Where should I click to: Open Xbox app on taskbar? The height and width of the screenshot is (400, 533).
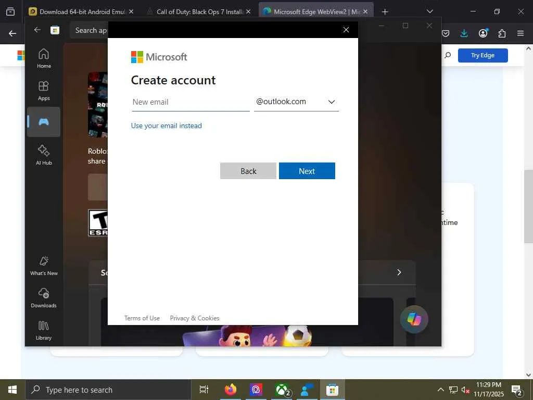click(x=282, y=390)
